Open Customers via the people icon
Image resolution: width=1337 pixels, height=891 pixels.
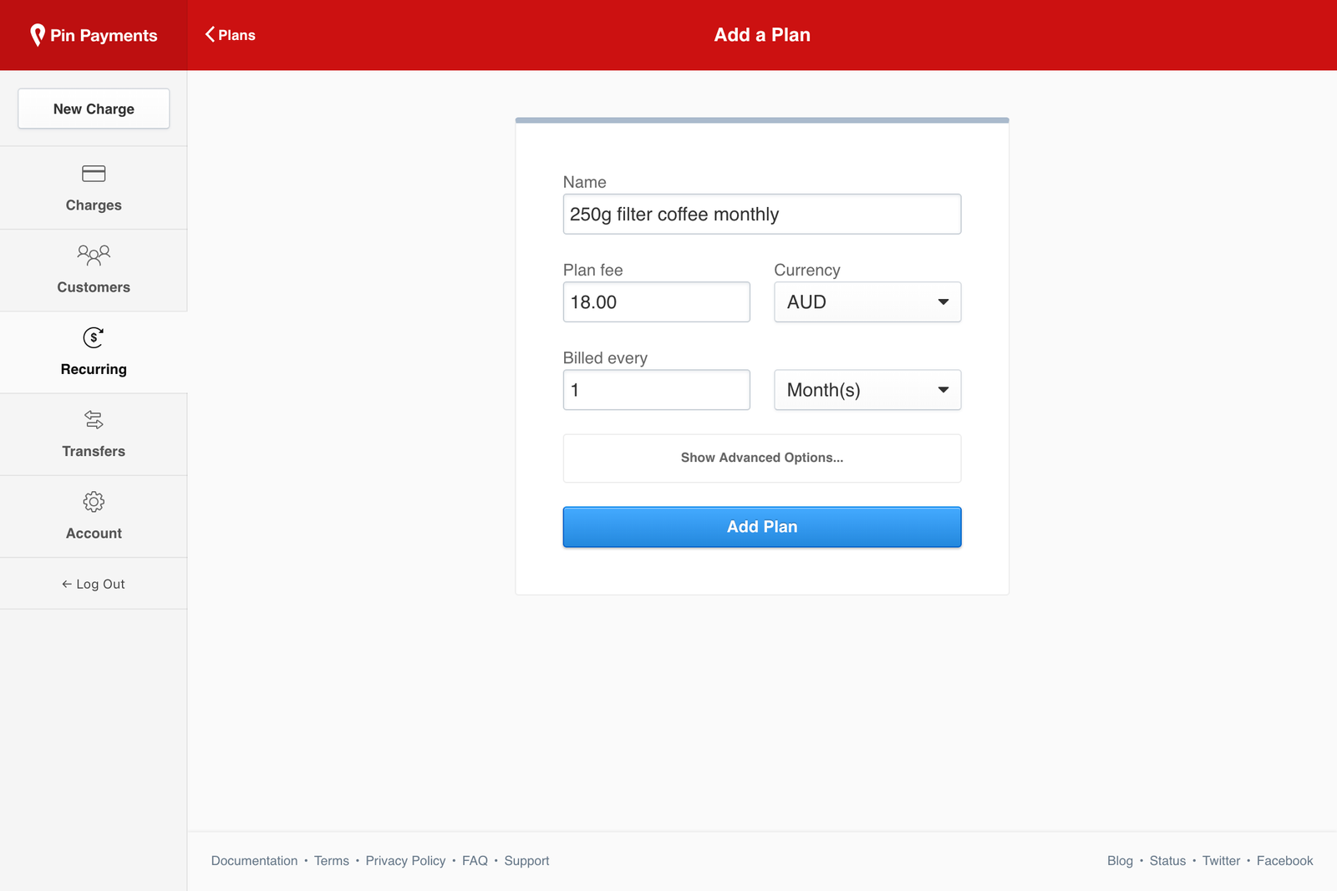point(94,255)
